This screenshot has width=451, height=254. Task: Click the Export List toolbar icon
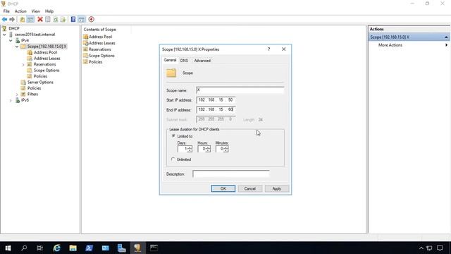pos(63,19)
